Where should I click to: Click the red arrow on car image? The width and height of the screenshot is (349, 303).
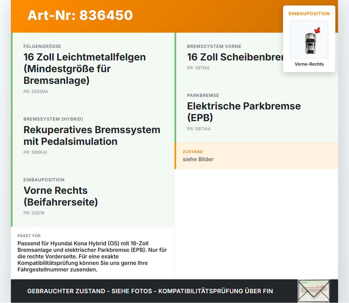point(317,30)
